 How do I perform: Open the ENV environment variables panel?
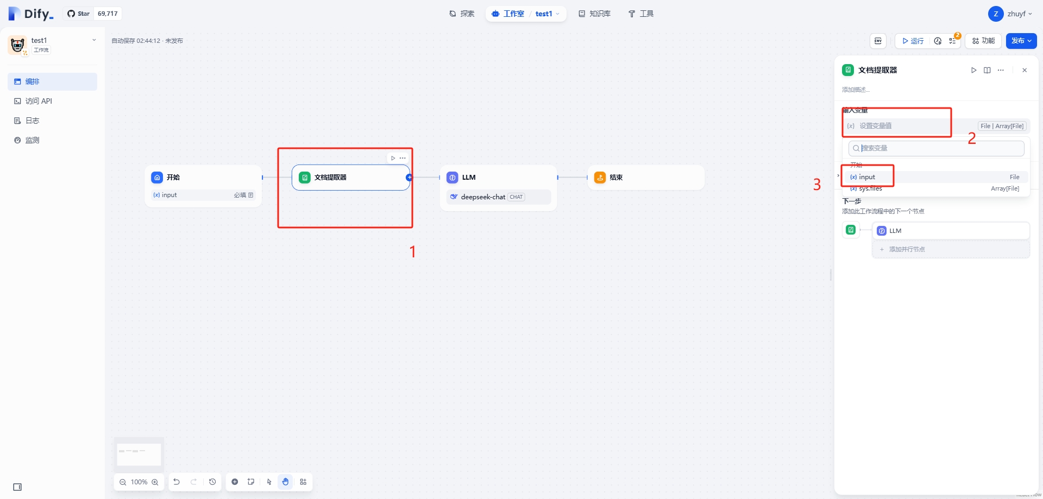(878, 41)
